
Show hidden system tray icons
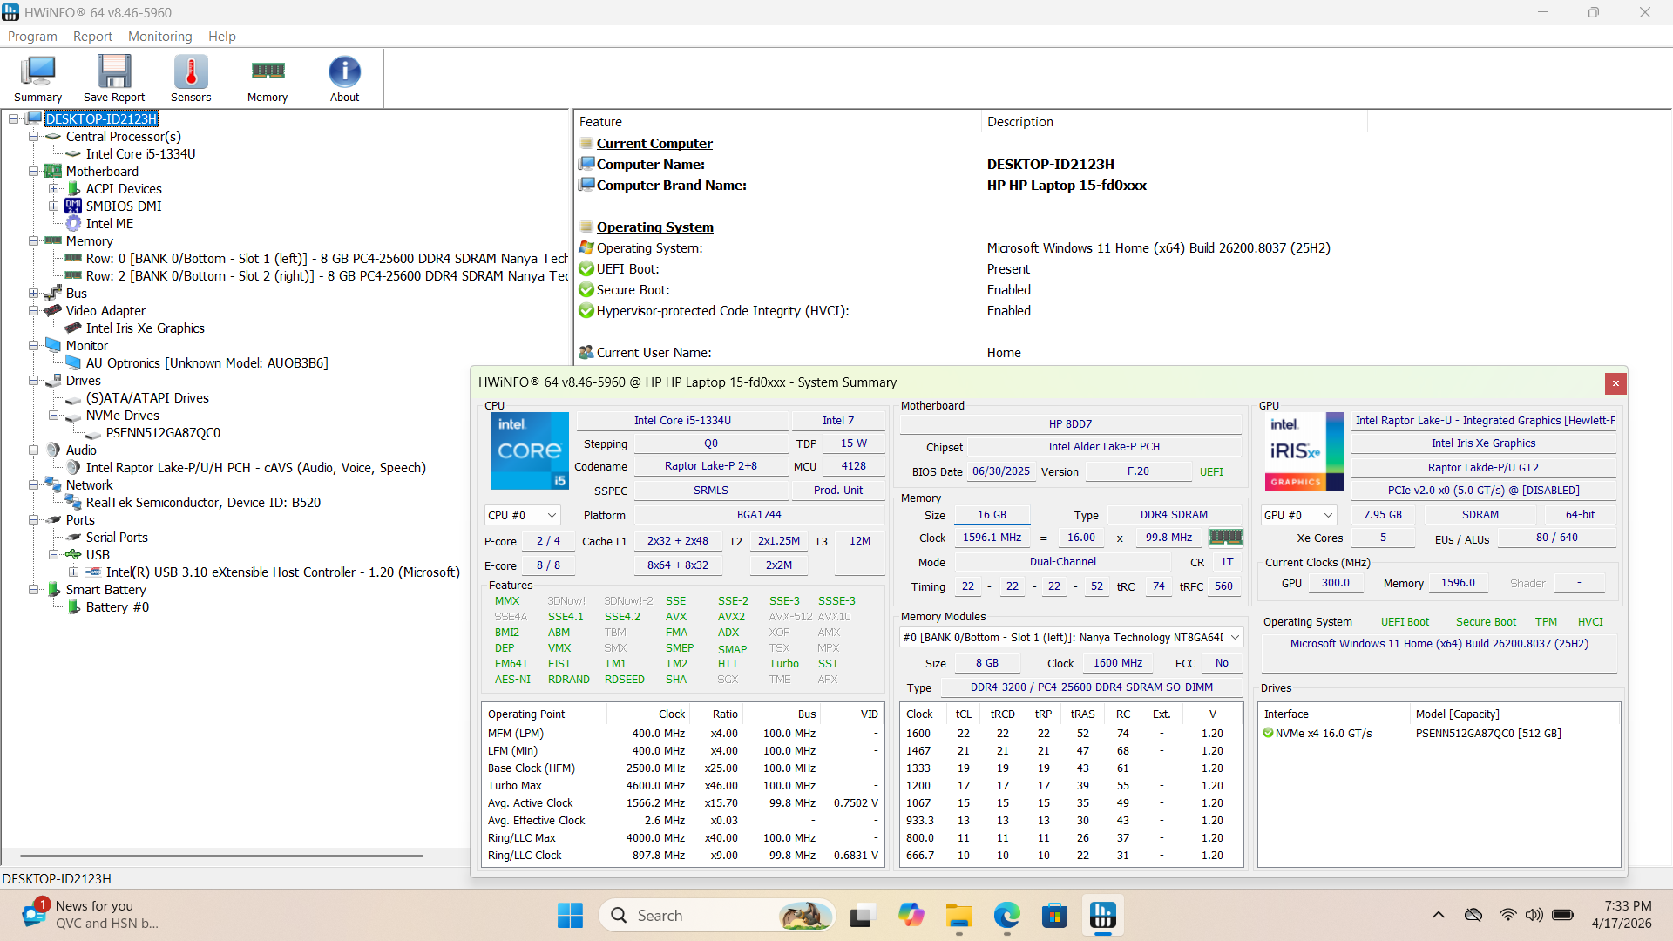pyautogui.click(x=1439, y=915)
